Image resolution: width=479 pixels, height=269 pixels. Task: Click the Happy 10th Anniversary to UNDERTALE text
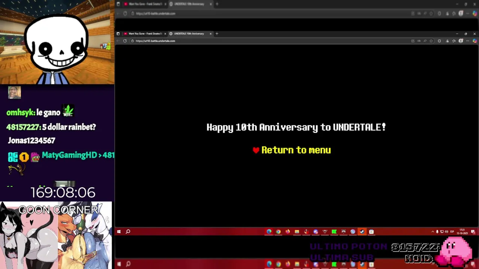pyautogui.click(x=296, y=127)
